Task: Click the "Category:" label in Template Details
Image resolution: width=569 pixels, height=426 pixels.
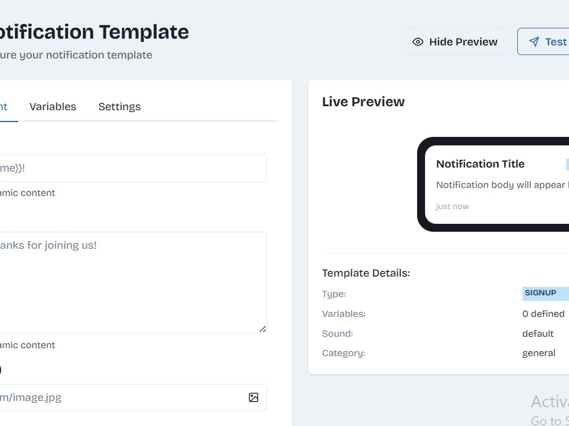Action: coord(344,353)
